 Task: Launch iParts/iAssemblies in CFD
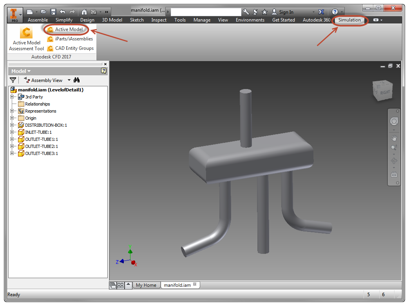coord(70,39)
